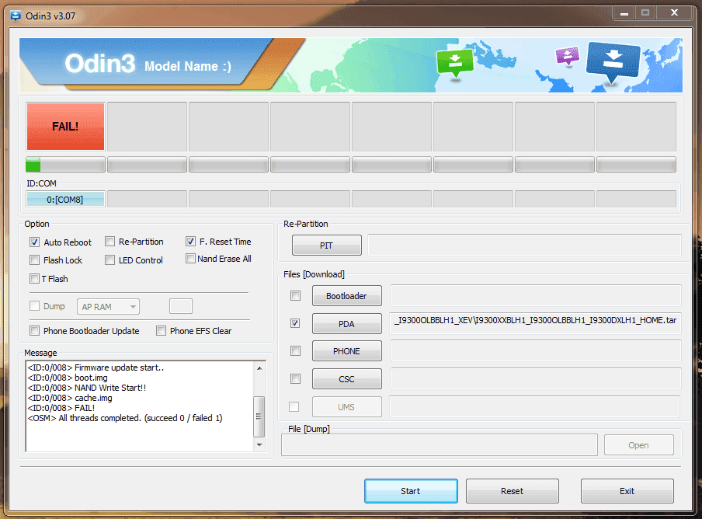Click 'NAND Write Start!!' log line
This screenshot has width=702, height=519.
pyautogui.click(x=87, y=388)
